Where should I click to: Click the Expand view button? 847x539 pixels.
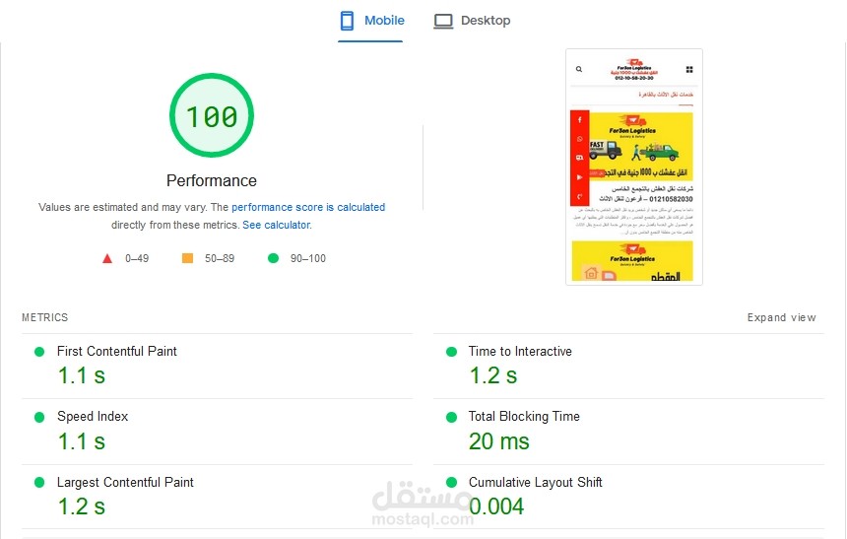pyautogui.click(x=782, y=317)
